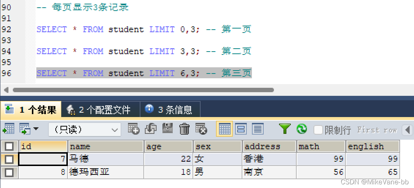414x188 pixels.
Task: Click the floppy disk save changes icon
Action: (167, 129)
